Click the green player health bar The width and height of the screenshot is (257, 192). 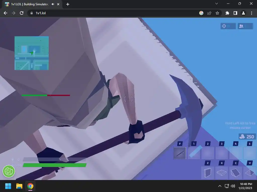tap(54, 165)
